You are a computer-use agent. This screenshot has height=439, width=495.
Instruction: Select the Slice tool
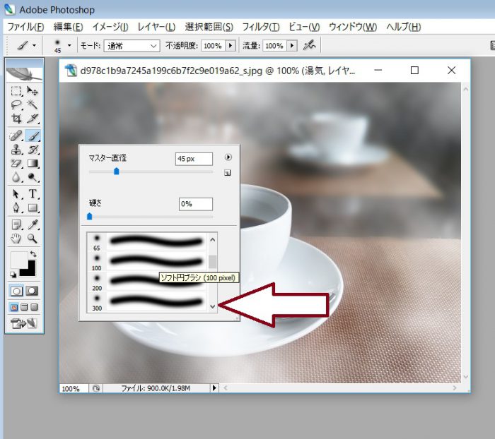(33, 119)
